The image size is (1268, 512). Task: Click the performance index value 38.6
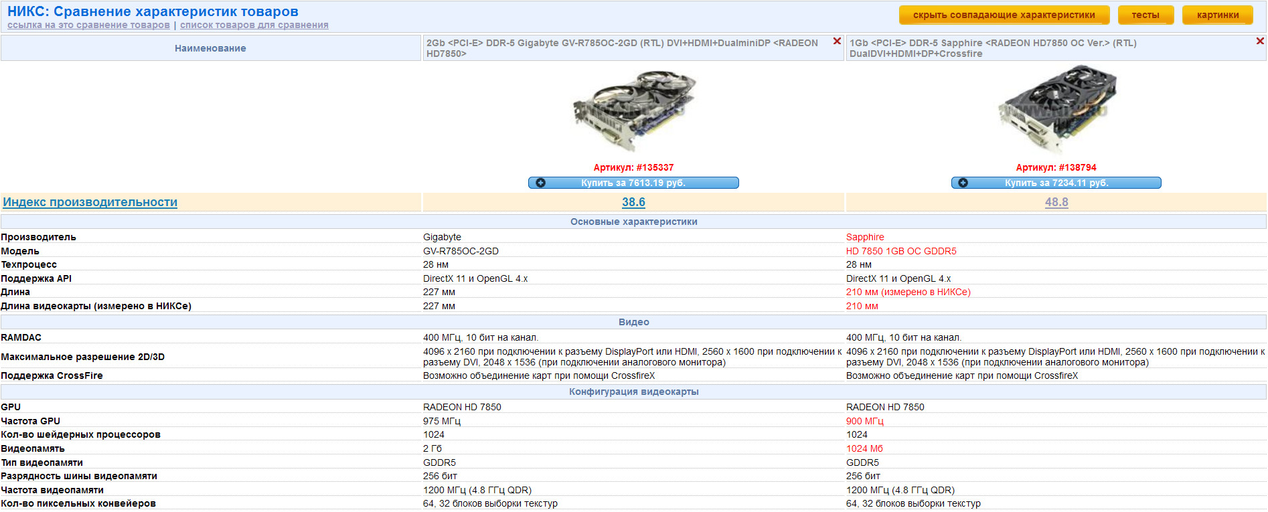(x=633, y=202)
